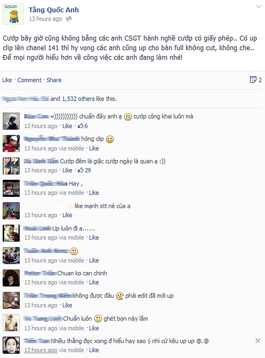
Task: Open the 13 hours ago timestamp on last comment
Action: (41, 350)
